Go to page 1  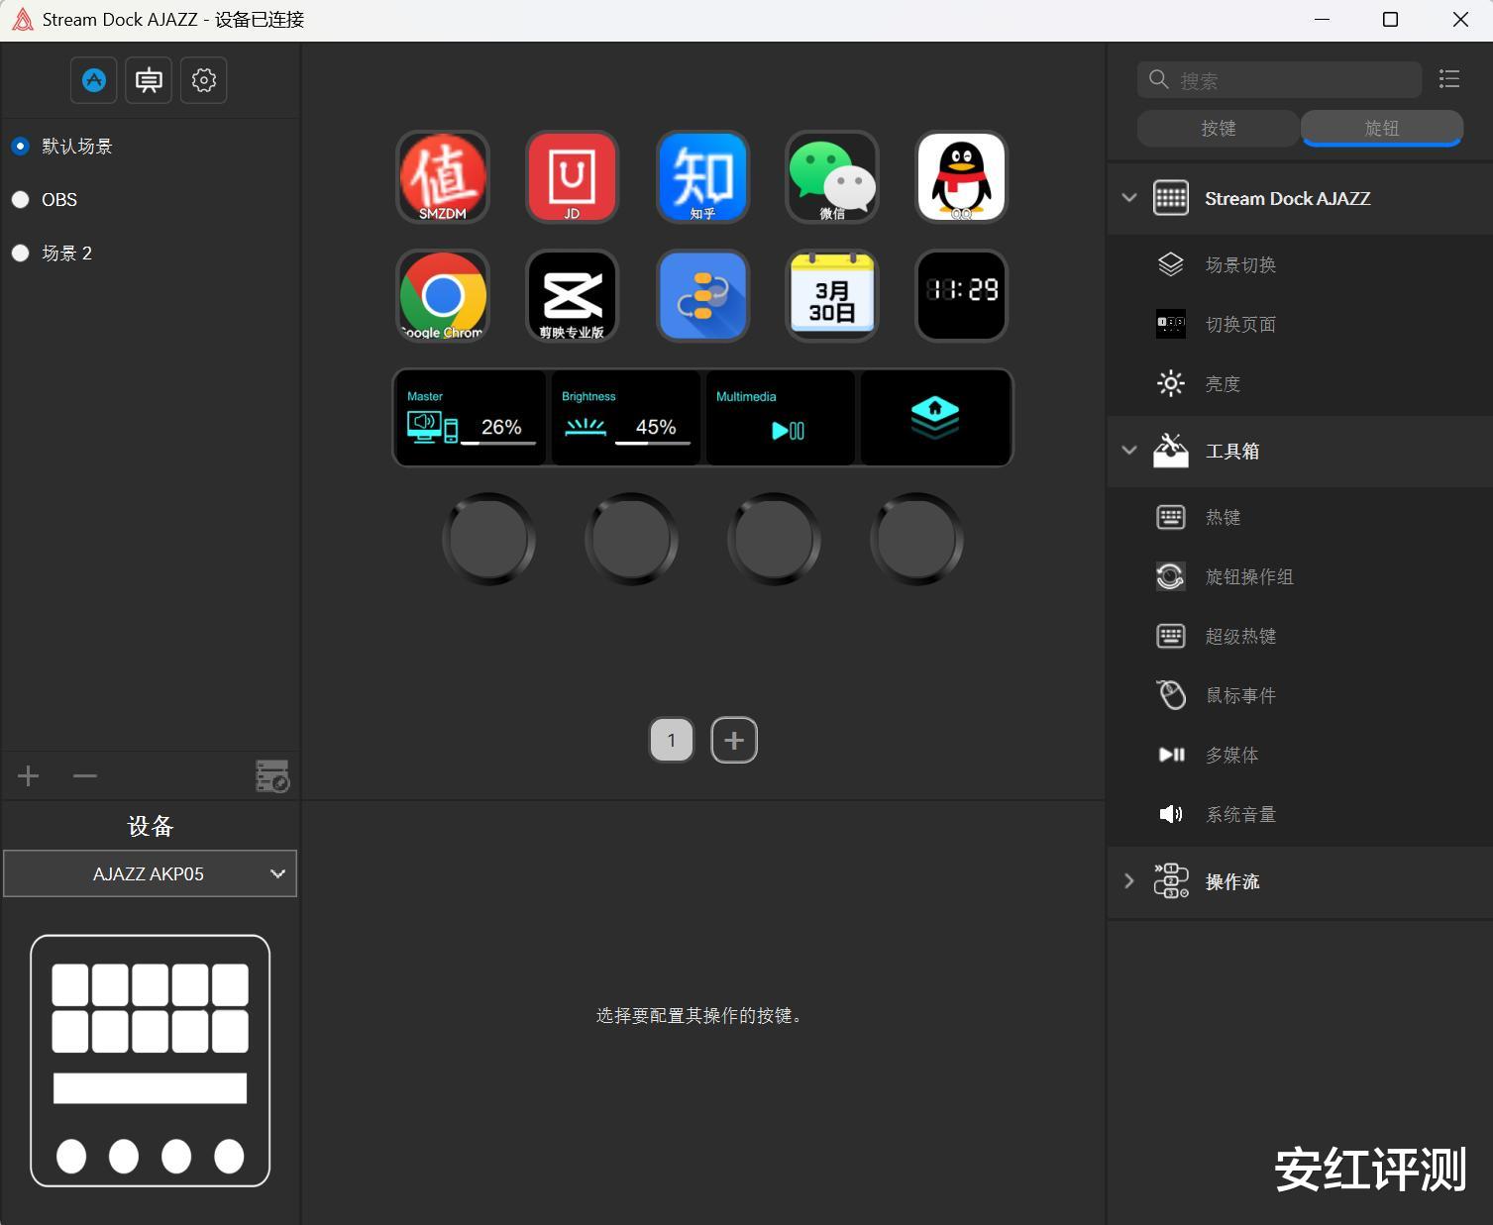[x=672, y=740]
